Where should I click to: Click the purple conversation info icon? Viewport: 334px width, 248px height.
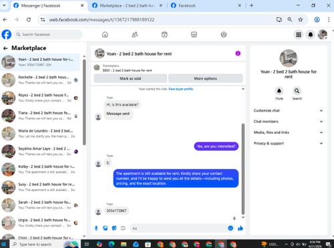click(x=238, y=53)
